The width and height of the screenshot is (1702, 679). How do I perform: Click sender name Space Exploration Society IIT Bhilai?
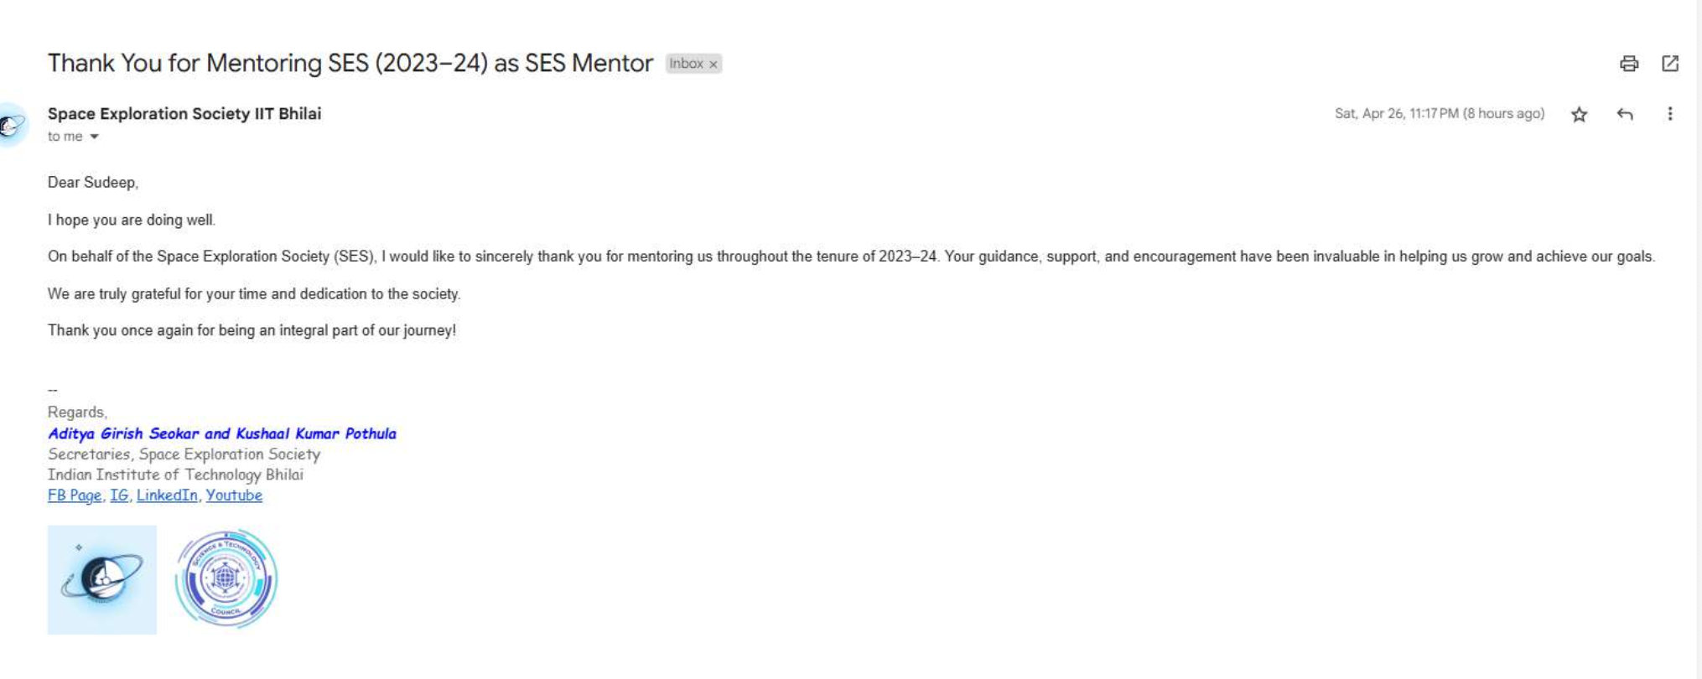pyautogui.click(x=184, y=114)
